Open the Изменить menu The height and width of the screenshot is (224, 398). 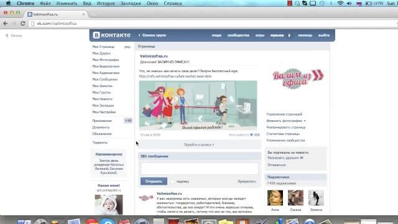(x=67, y=3)
